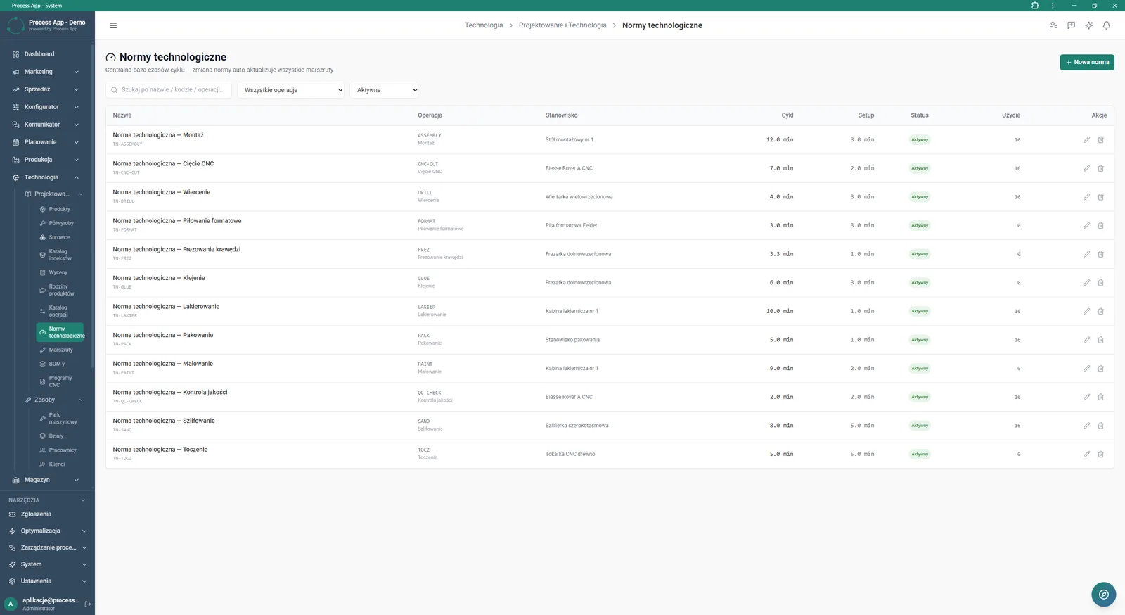Screen dimensions: 1125x615
Task: Click the Projektowanie i Technologia breadcrumb
Action: [562, 25]
